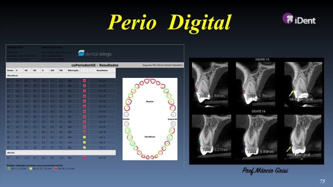This screenshot has height=187, width=333.
Task: Click the Mandibula label in tooth chart
Action: click(150, 137)
